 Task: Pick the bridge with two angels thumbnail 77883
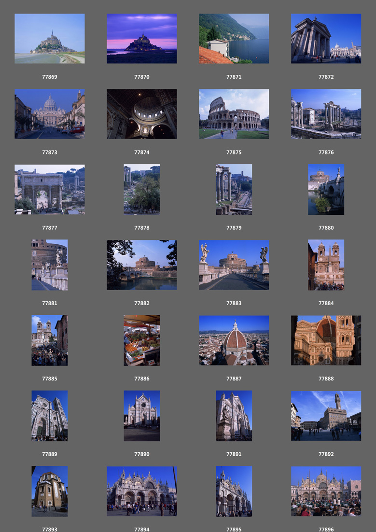point(234,265)
